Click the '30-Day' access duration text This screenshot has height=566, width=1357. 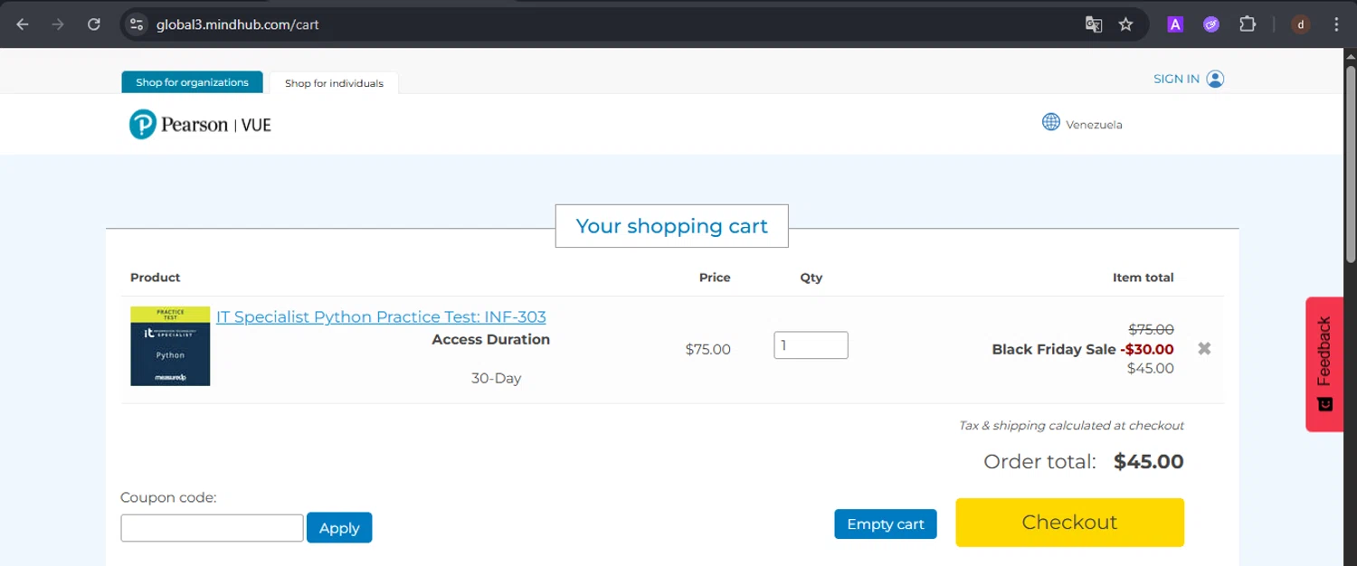click(496, 378)
